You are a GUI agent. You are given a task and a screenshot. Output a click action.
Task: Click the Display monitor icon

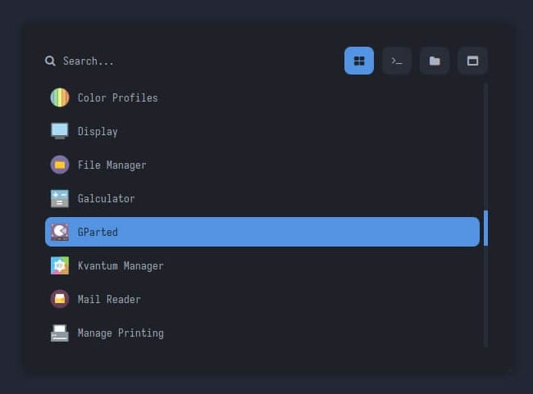click(x=59, y=131)
